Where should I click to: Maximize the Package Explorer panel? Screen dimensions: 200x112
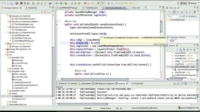pyautogui.click(x=53, y=7)
